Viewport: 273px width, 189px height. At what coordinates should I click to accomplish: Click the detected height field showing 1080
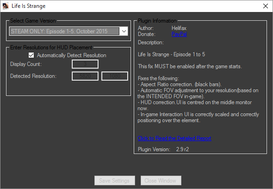coord(115,76)
